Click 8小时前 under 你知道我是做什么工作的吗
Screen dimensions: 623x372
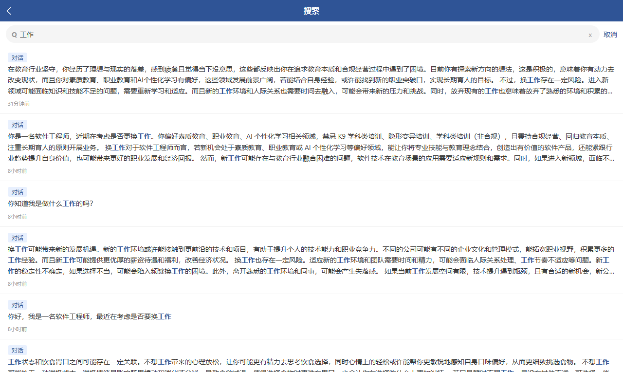(x=18, y=217)
